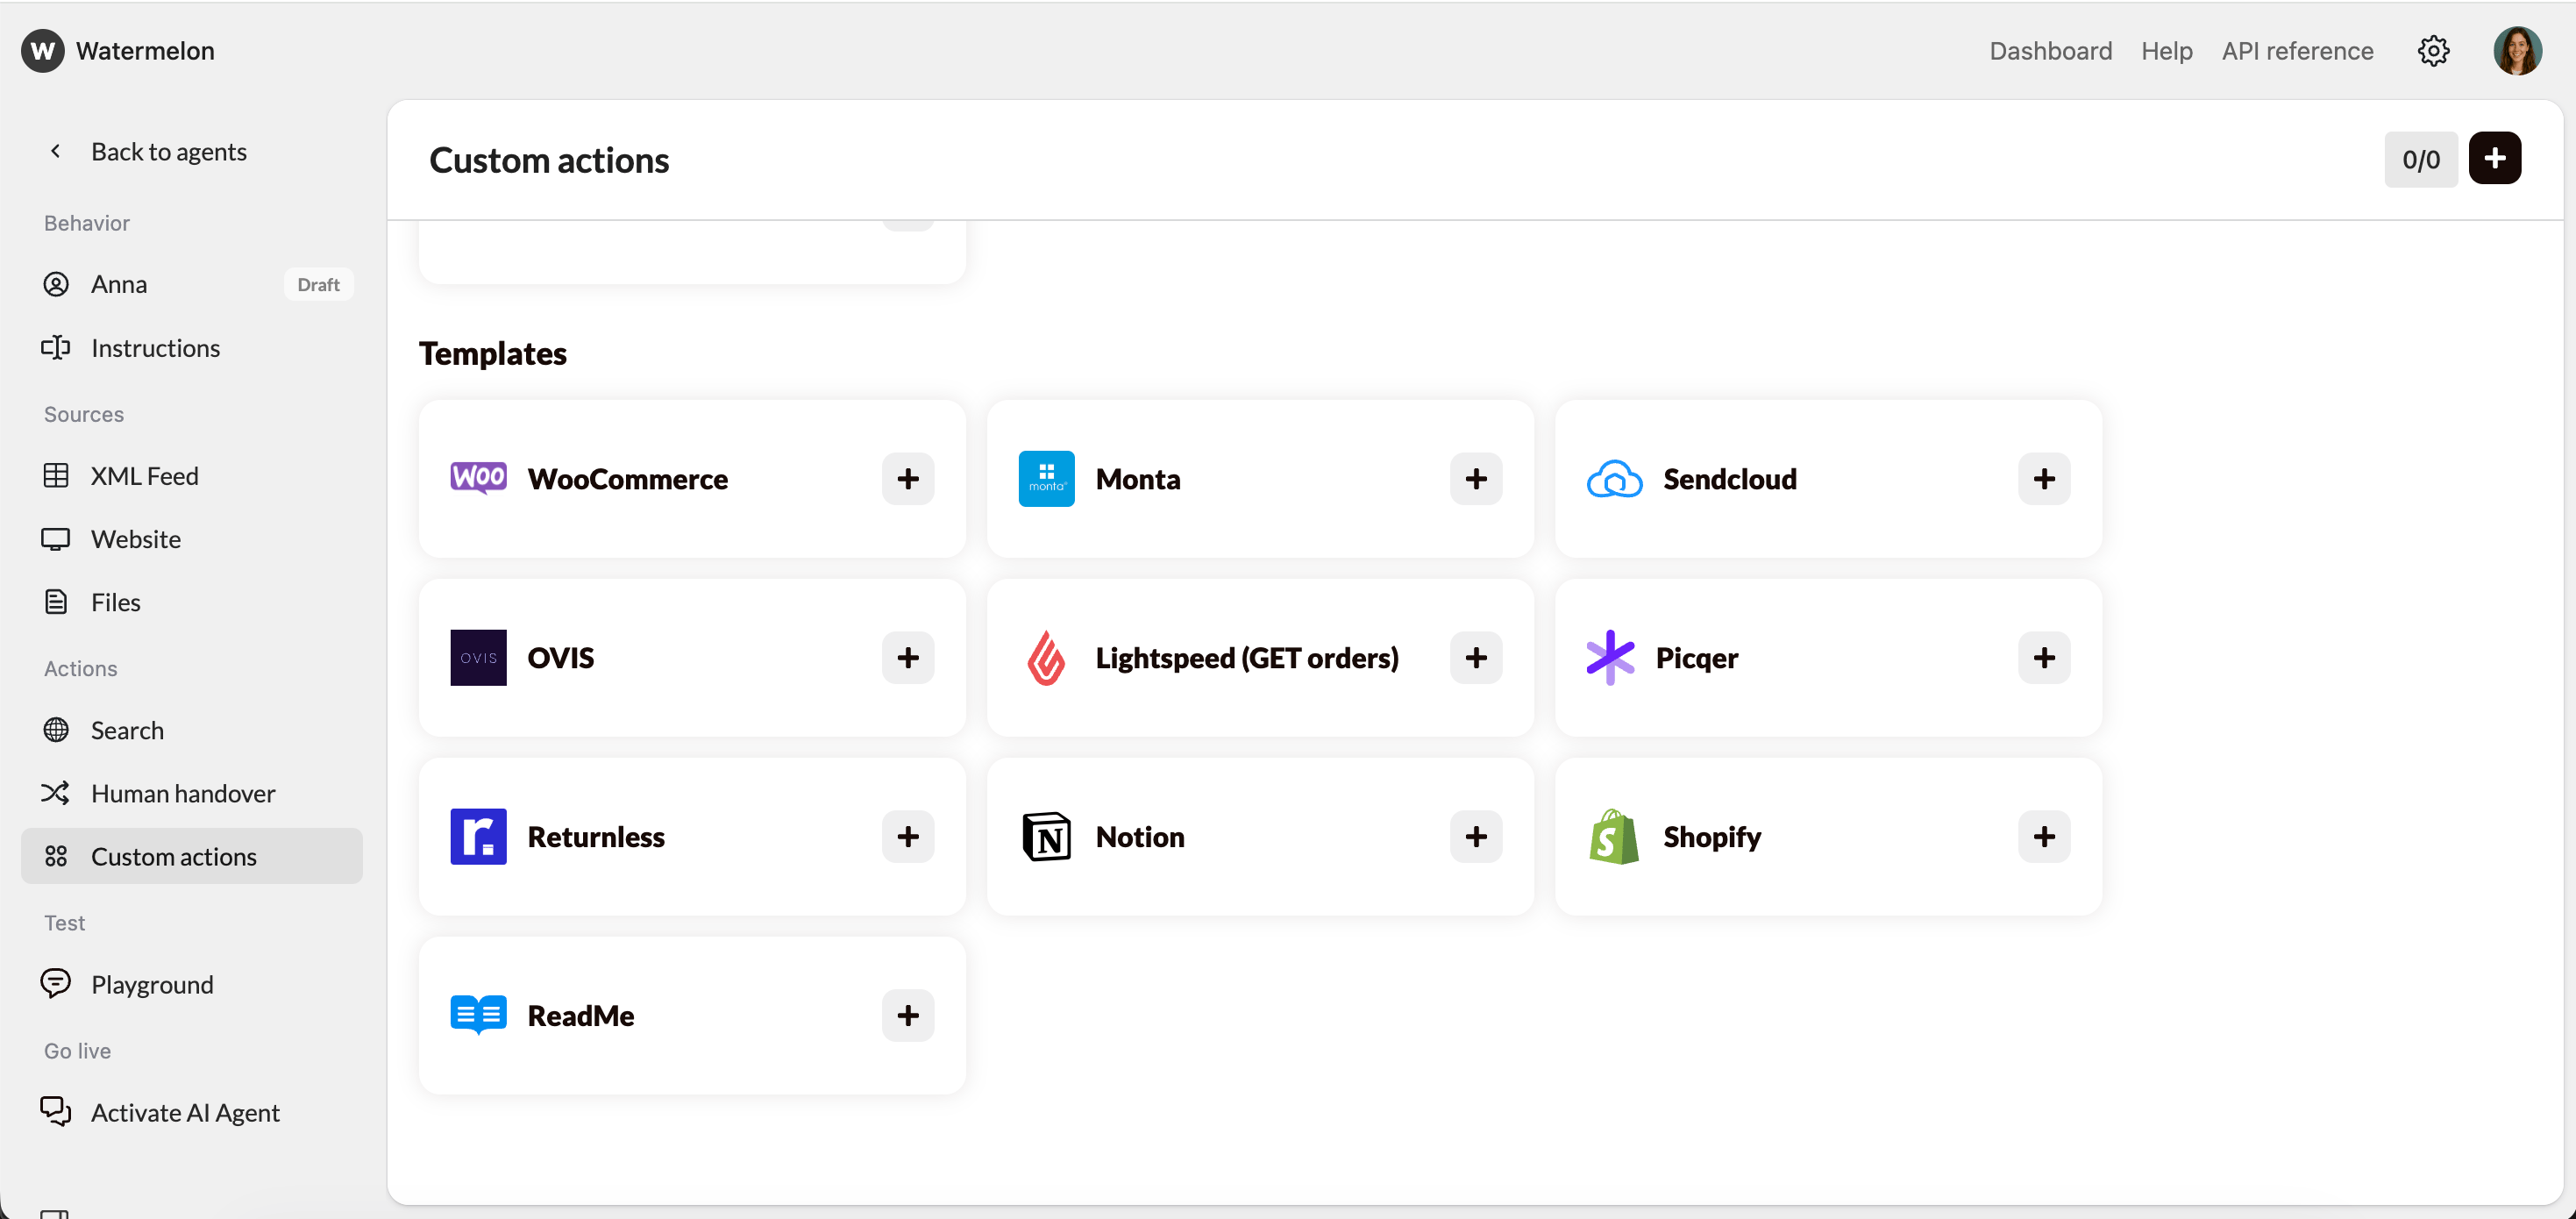The image size is (2576, 1219).
Task: Click the Draft status badge
Action: point(318,285)
